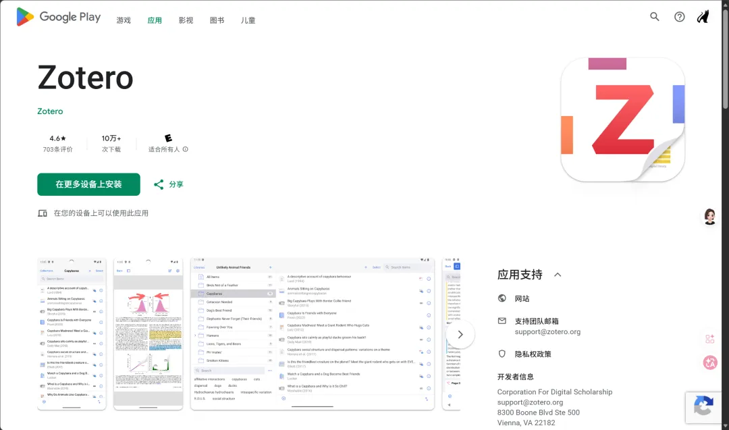Open the account avatar in the top right
The width and height of the screenshot is (729, 430).
click(703, 17)
